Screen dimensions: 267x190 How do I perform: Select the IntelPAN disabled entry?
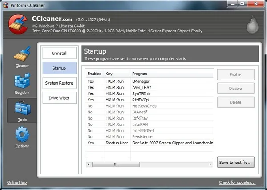point(150,124)
